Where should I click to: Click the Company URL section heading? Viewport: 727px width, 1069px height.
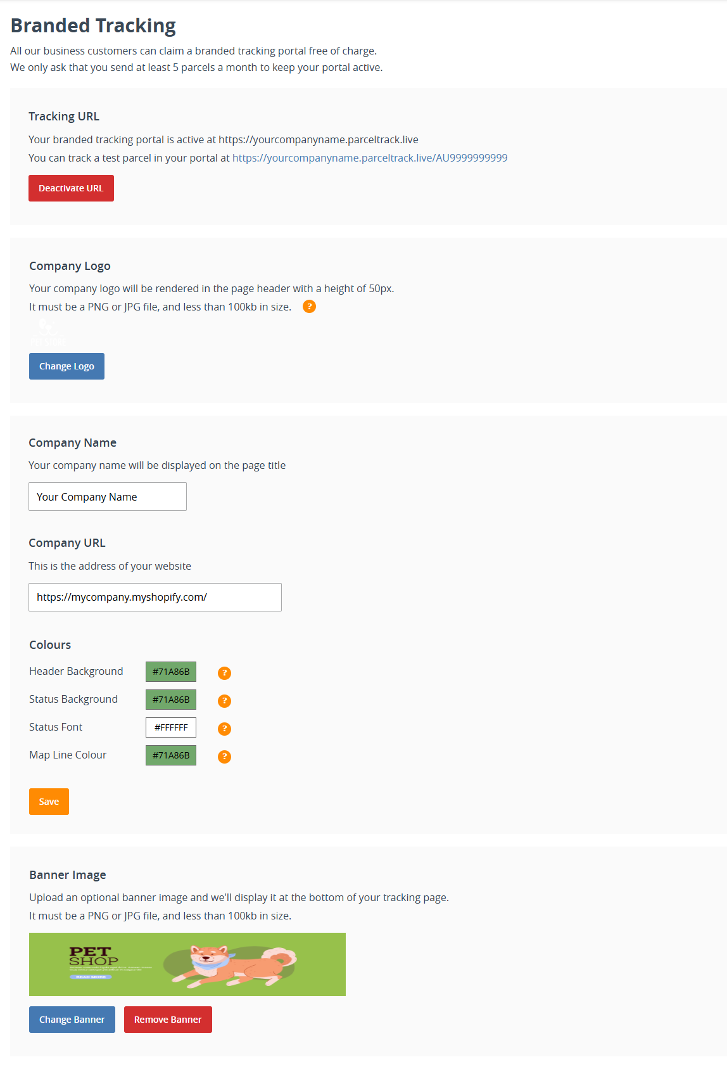click(67, 543)
